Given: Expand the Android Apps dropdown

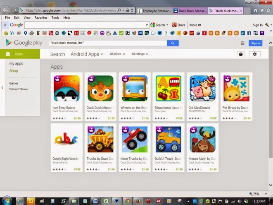Looking at the screenshot, I should pos(87,54).
